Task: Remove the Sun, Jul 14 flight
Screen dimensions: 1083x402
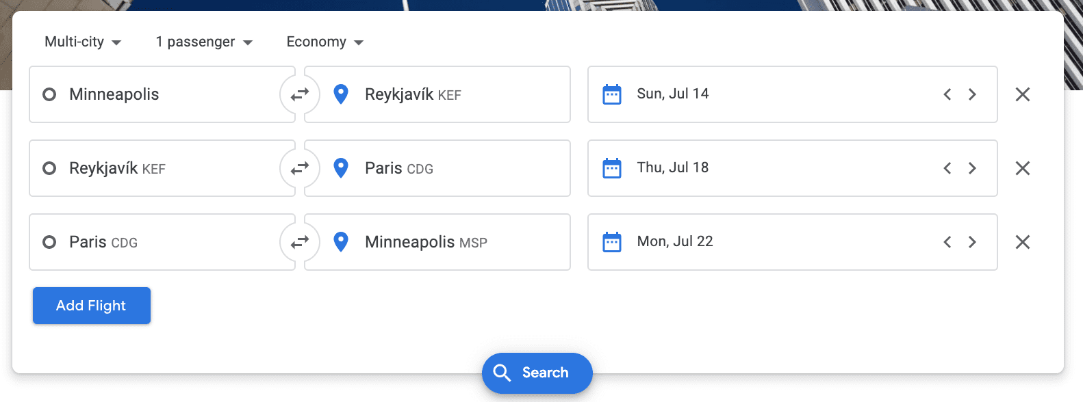Action: [1022, 94]
